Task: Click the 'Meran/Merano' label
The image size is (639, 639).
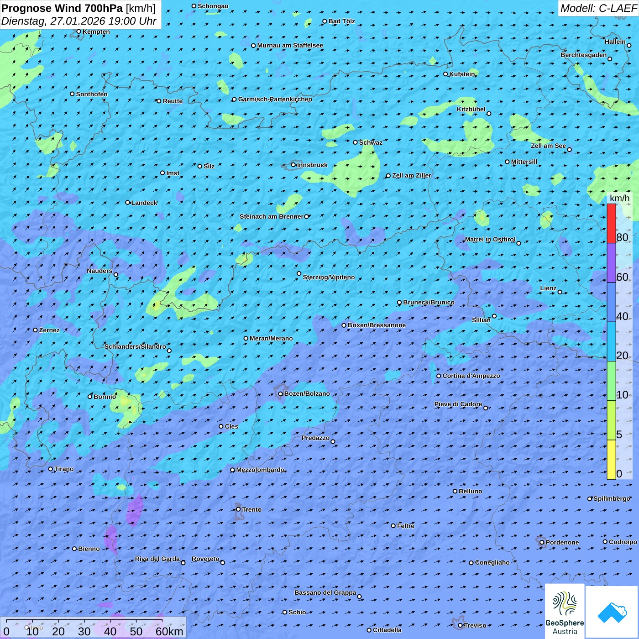Action: [271, 338]
